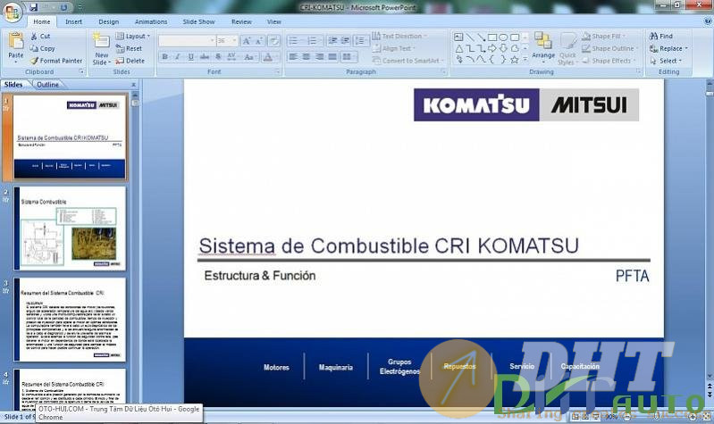Viewport: 714px width, 424px height.
Task: Click Convert to SmartArt button
Action: click(x=407, y=61)
